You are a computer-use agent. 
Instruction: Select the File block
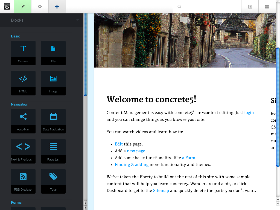pyautogui.click(x=53, y=53)
